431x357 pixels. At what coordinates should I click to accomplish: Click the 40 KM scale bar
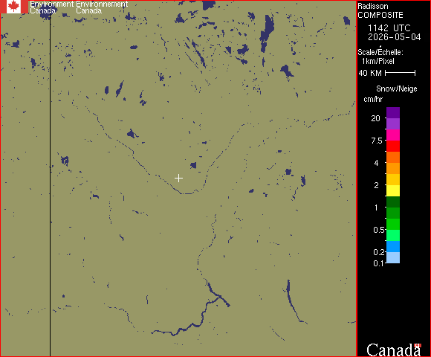coord(401,73)
